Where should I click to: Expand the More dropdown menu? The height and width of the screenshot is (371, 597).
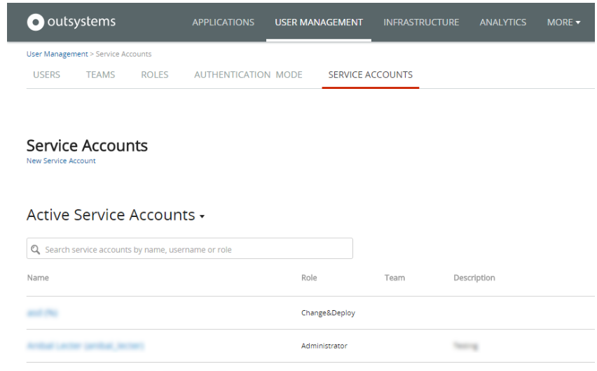[563, 22]
